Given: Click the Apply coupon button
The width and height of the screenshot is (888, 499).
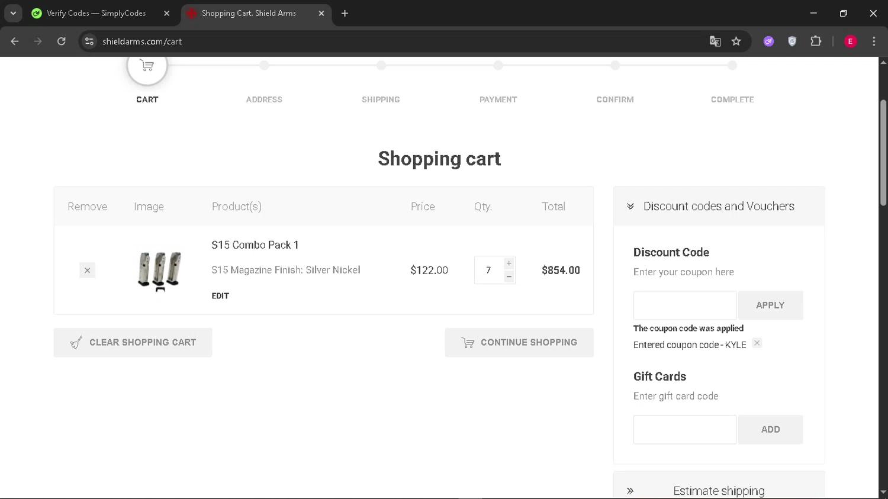Looking at the screenshot, I should [770, 305].
